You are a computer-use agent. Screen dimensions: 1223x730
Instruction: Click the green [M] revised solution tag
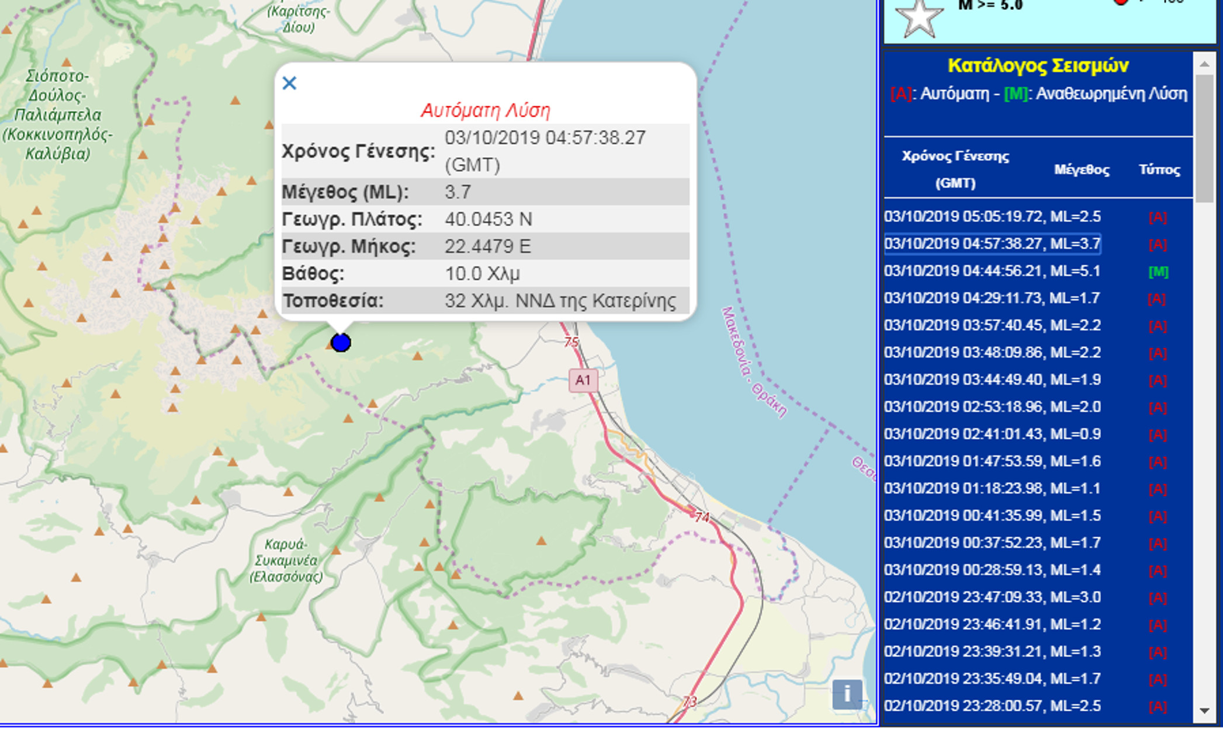(x=1158, y=272)
